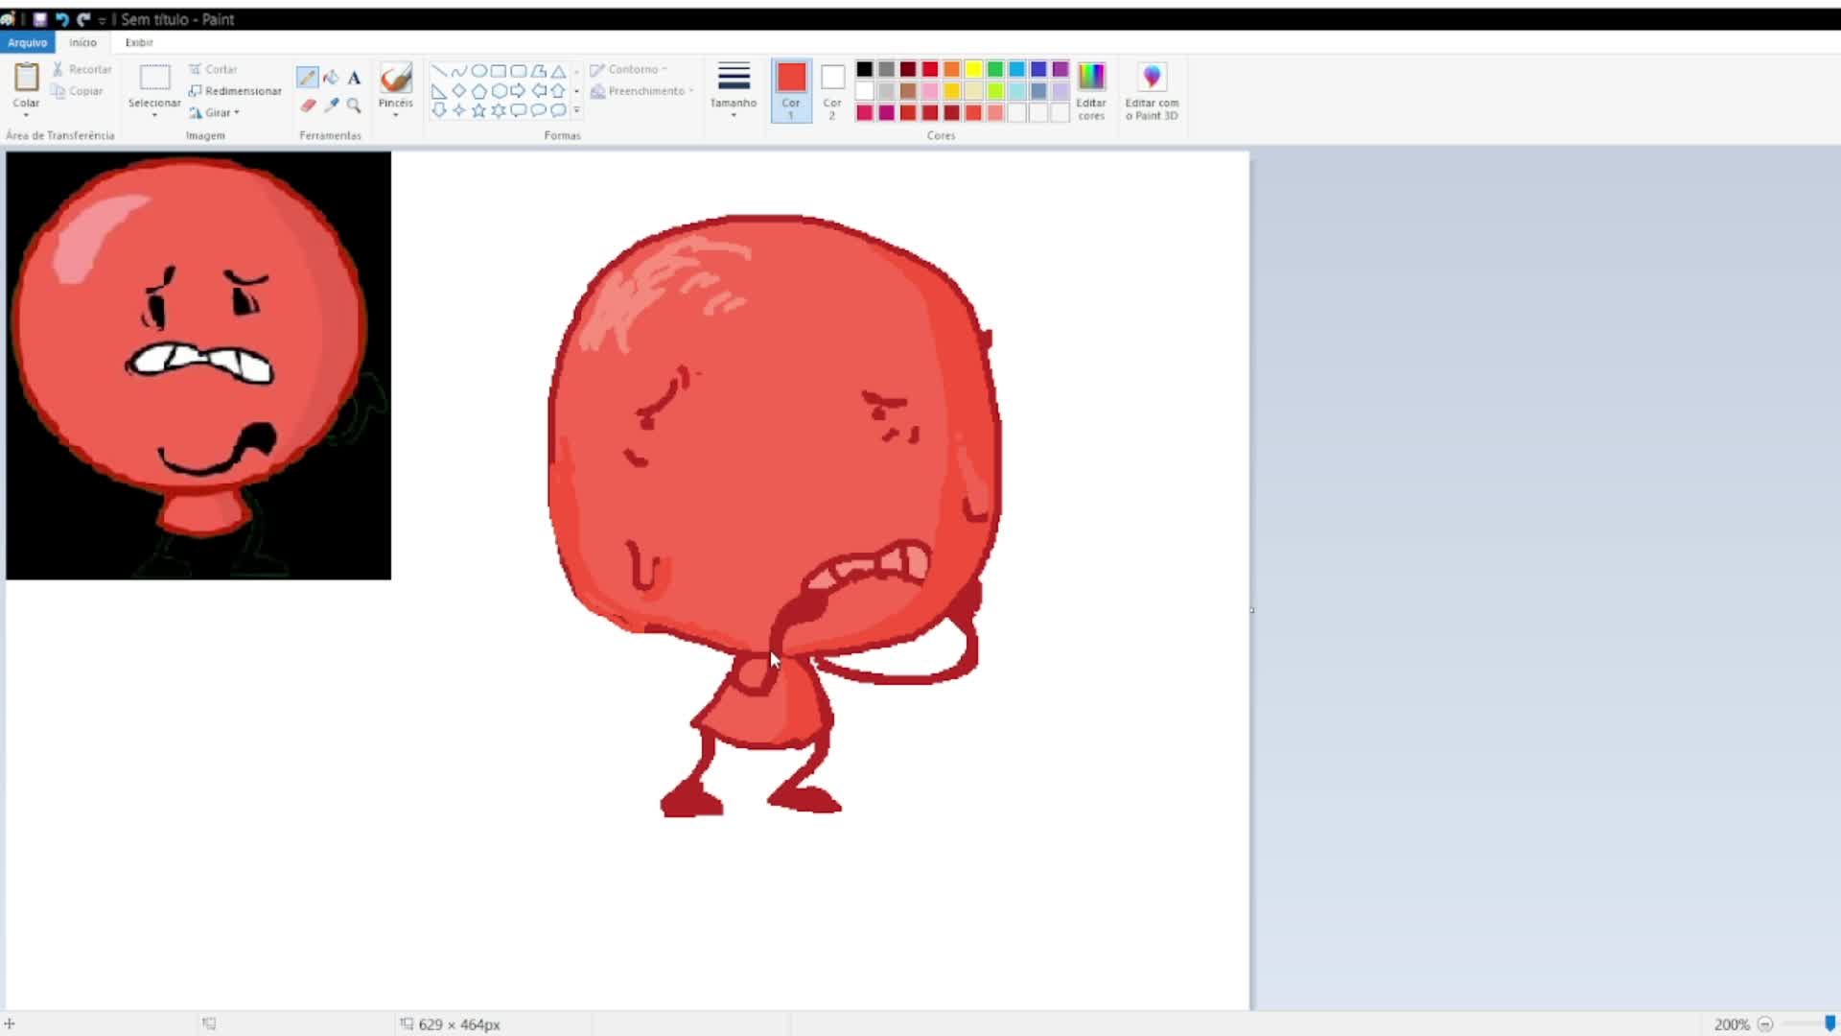Choose the rounded rectangular callout shape

(x=519, y=110)
